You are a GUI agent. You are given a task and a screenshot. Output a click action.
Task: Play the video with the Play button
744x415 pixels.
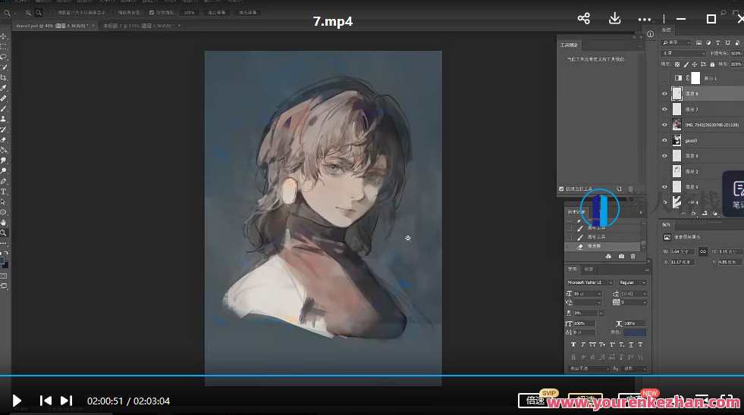pyautogui.click(x=17, y=400)
